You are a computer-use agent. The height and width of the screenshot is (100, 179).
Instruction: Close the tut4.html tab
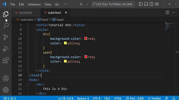point(66,12)
